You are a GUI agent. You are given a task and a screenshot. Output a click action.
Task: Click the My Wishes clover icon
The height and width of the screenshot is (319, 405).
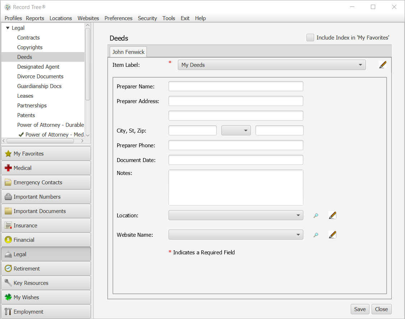(x=8, y=297)
